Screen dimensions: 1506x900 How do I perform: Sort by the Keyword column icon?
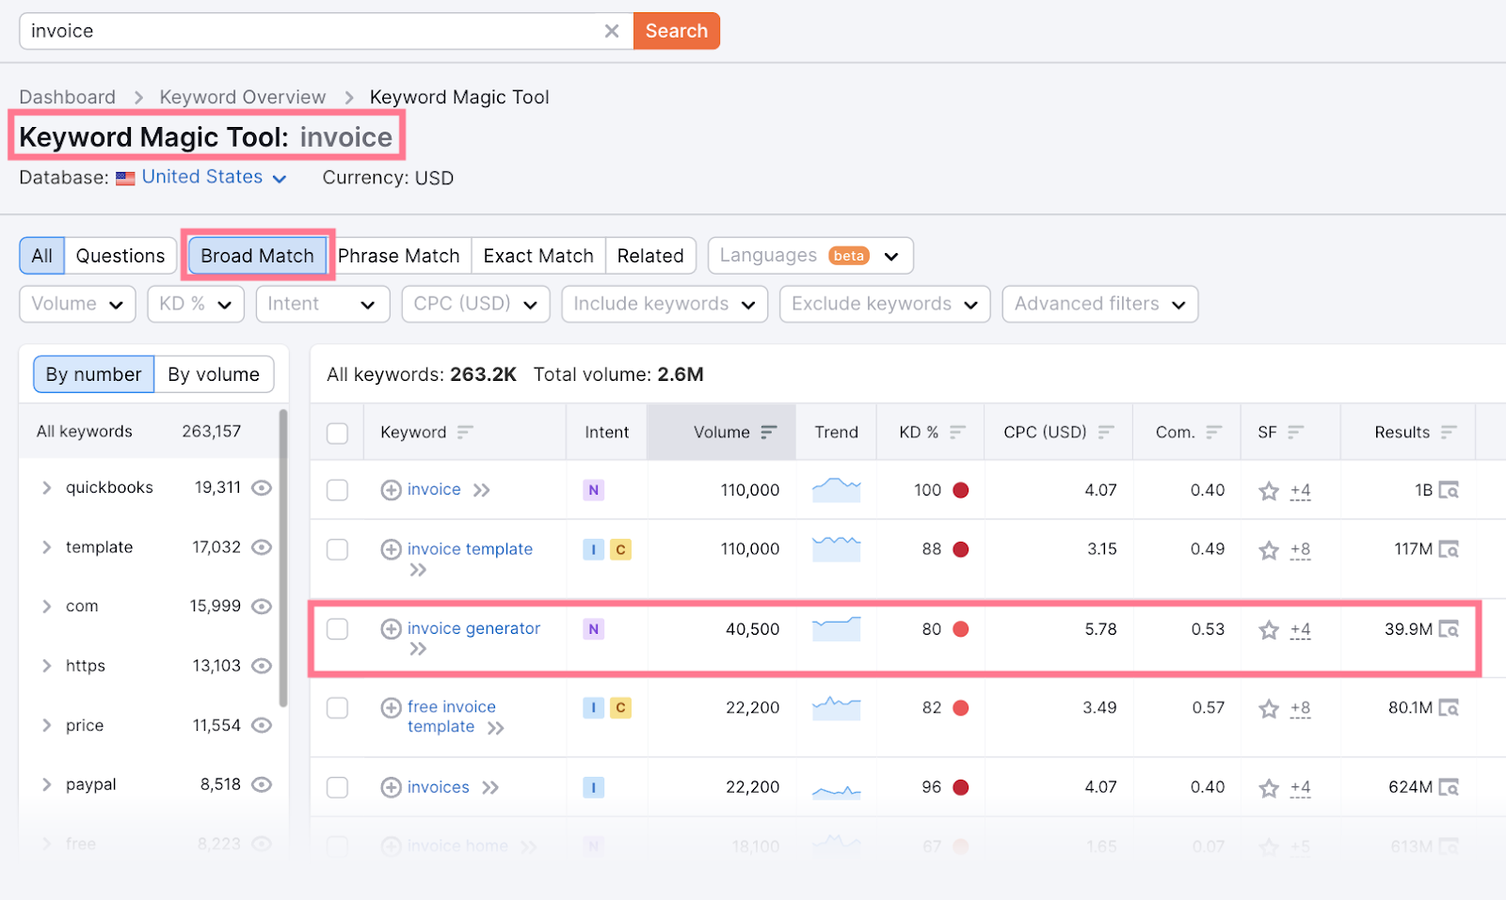coord(465,433)
